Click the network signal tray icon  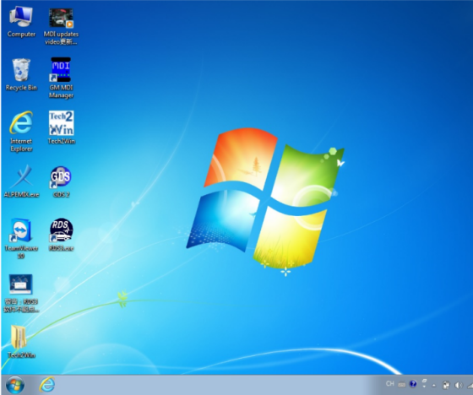tap(470, 385)
